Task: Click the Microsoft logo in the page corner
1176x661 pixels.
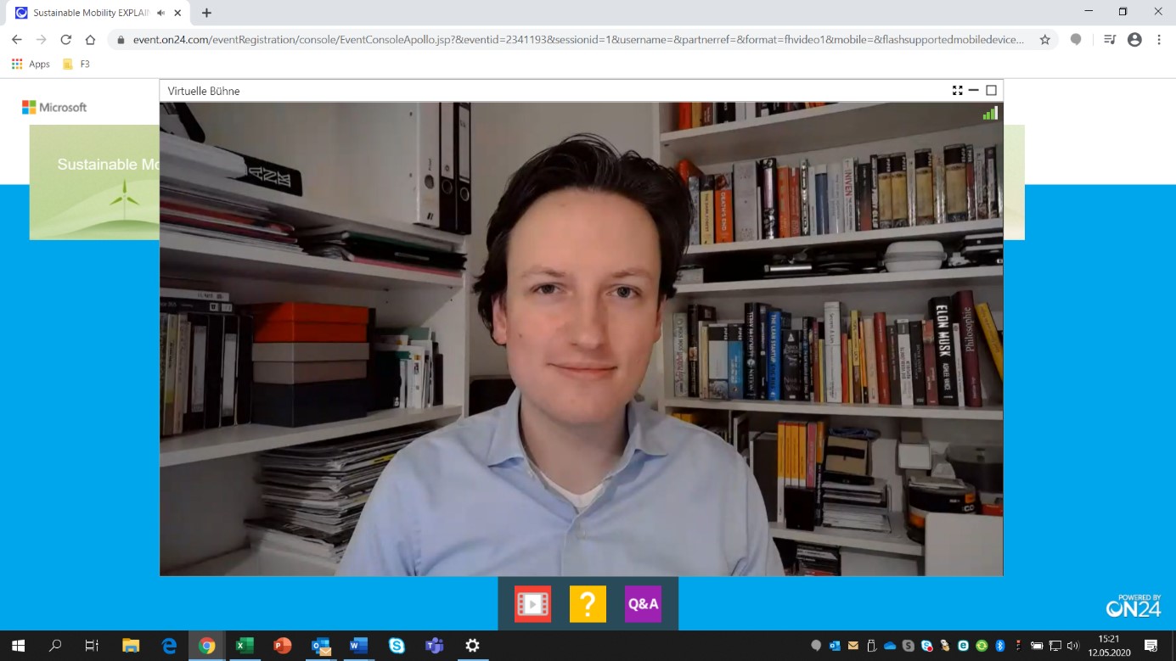Action: (53, 107)
